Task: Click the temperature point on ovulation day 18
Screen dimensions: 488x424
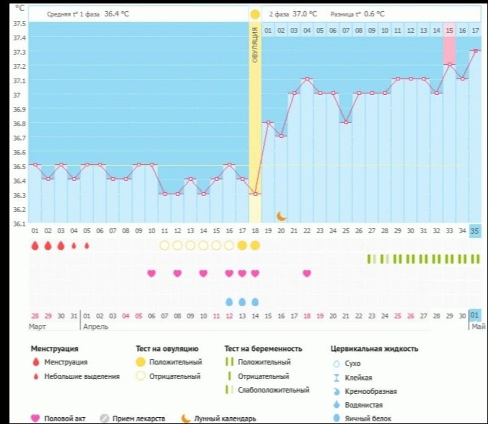Action: (x=255, y=194)
